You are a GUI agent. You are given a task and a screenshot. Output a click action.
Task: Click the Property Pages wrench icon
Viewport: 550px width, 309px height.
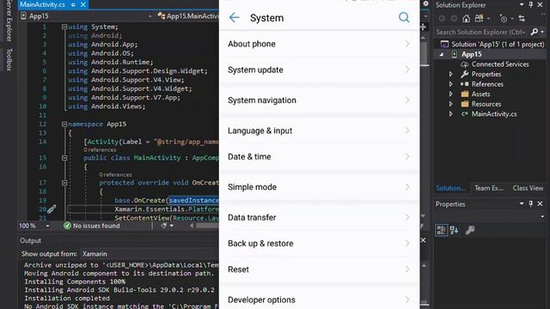[x=470, y=230]
